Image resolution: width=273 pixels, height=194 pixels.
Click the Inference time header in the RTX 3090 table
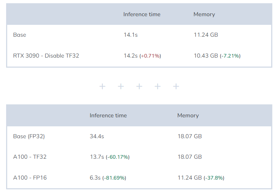click(x=142, y=14)
